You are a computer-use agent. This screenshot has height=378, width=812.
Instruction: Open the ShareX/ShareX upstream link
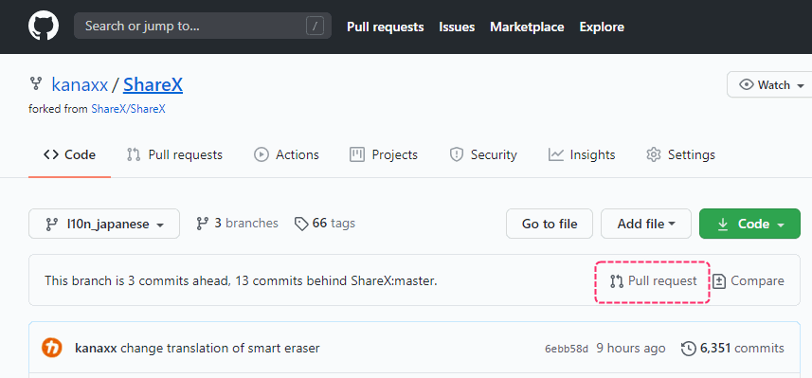point(129,109)
